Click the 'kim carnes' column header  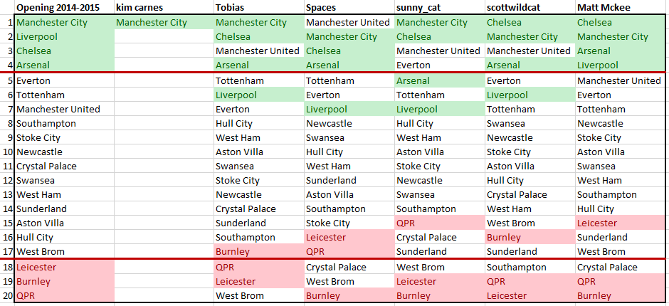(164, 7)
